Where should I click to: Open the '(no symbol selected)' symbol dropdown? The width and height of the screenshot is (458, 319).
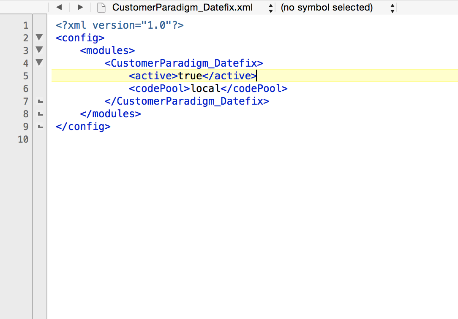(338, 7)
